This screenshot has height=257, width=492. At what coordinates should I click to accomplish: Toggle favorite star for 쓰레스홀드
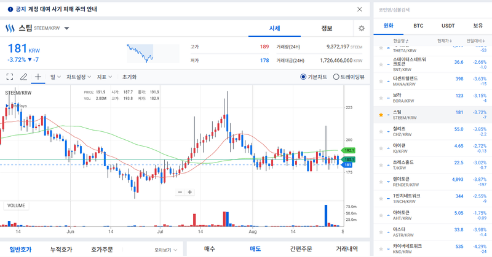pos(381,165)
